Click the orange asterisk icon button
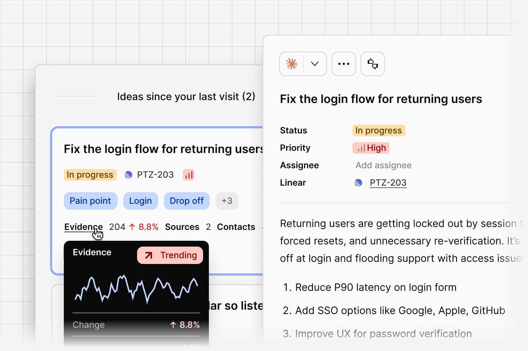The image size is (528, 351). click(292, 64)
